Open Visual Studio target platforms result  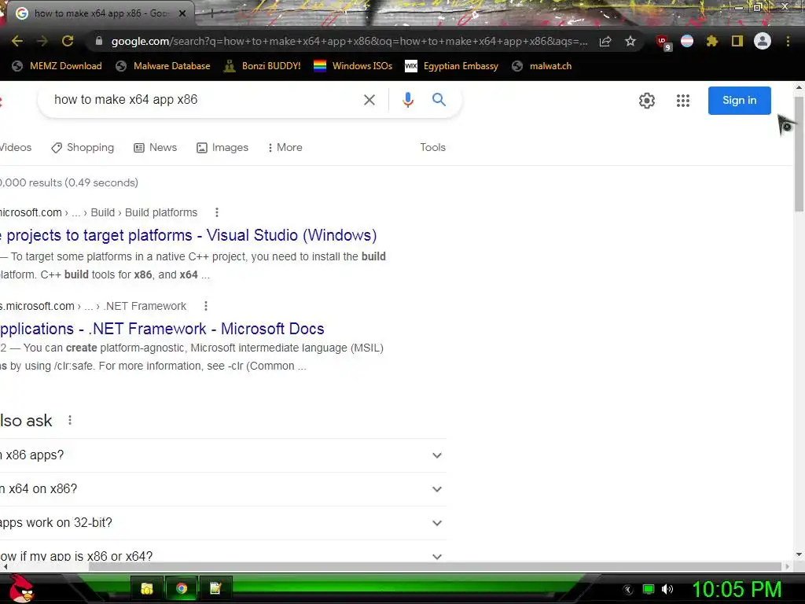[x=188, y=235]
